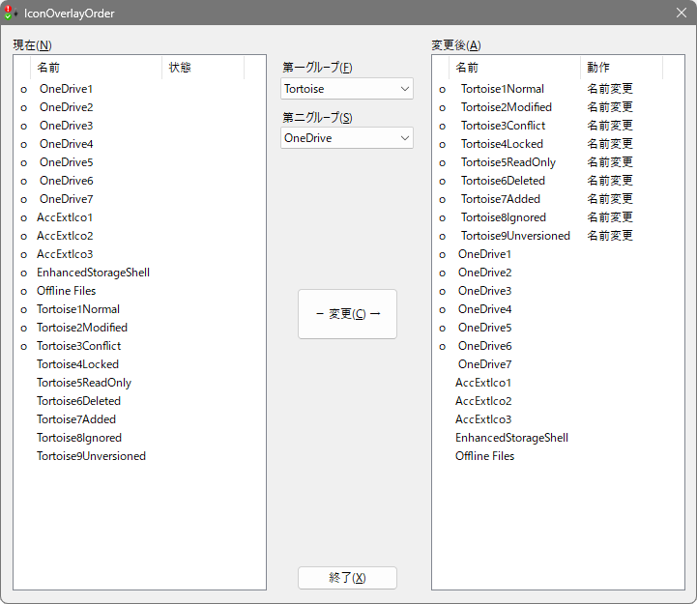Select AccExtIco2 in the 変更後 list

(483, 401)
